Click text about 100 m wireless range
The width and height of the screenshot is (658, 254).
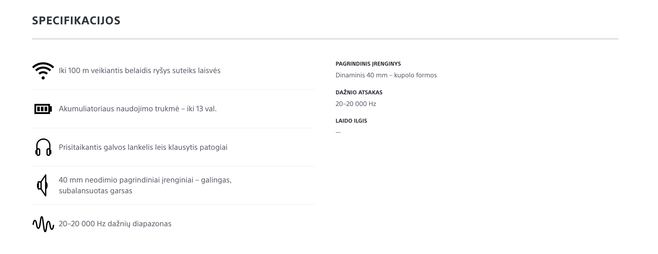point(140,71)
